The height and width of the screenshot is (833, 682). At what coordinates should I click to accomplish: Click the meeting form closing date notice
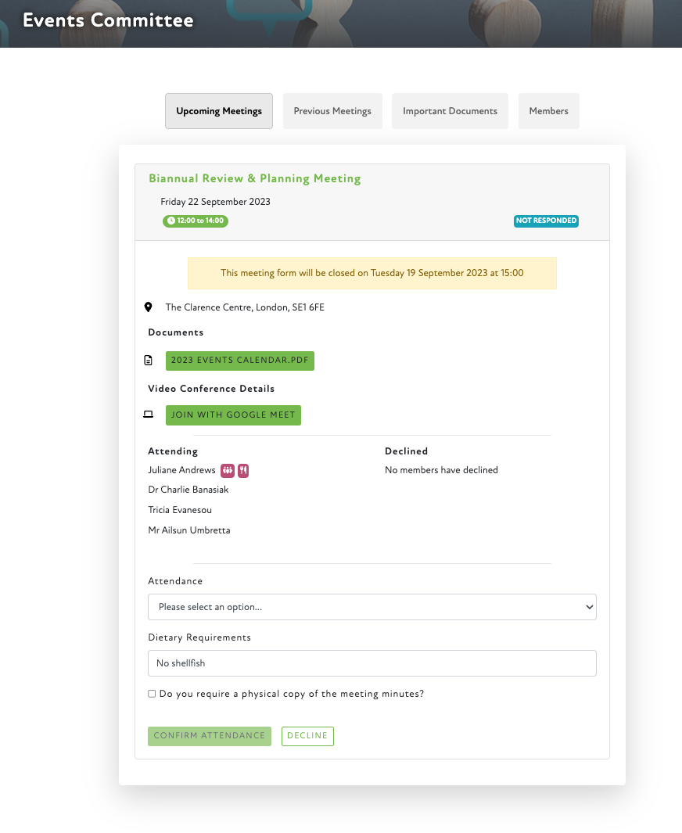click(x=372, y=274)
